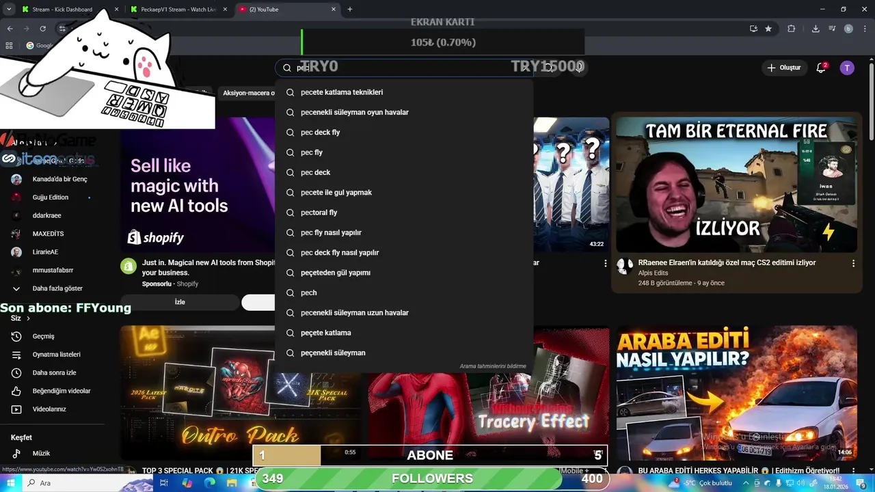Open Gujju Edition subscription channel
Image resolution: width=875 pixels, height=492 pixels.
pyautogui.click(x=49, y=197)
